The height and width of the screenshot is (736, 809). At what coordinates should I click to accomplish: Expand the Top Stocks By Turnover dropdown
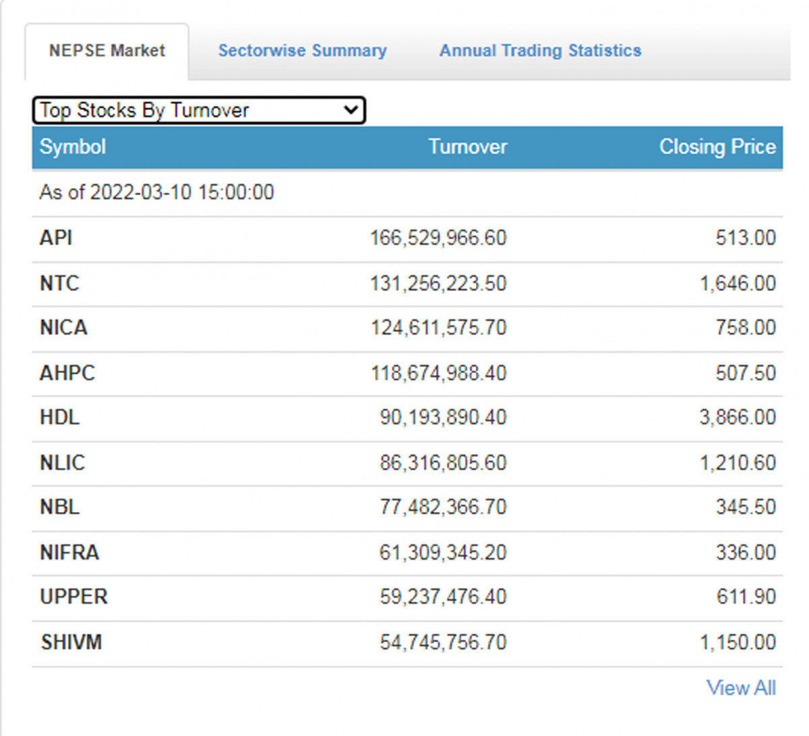click(199, 111)
